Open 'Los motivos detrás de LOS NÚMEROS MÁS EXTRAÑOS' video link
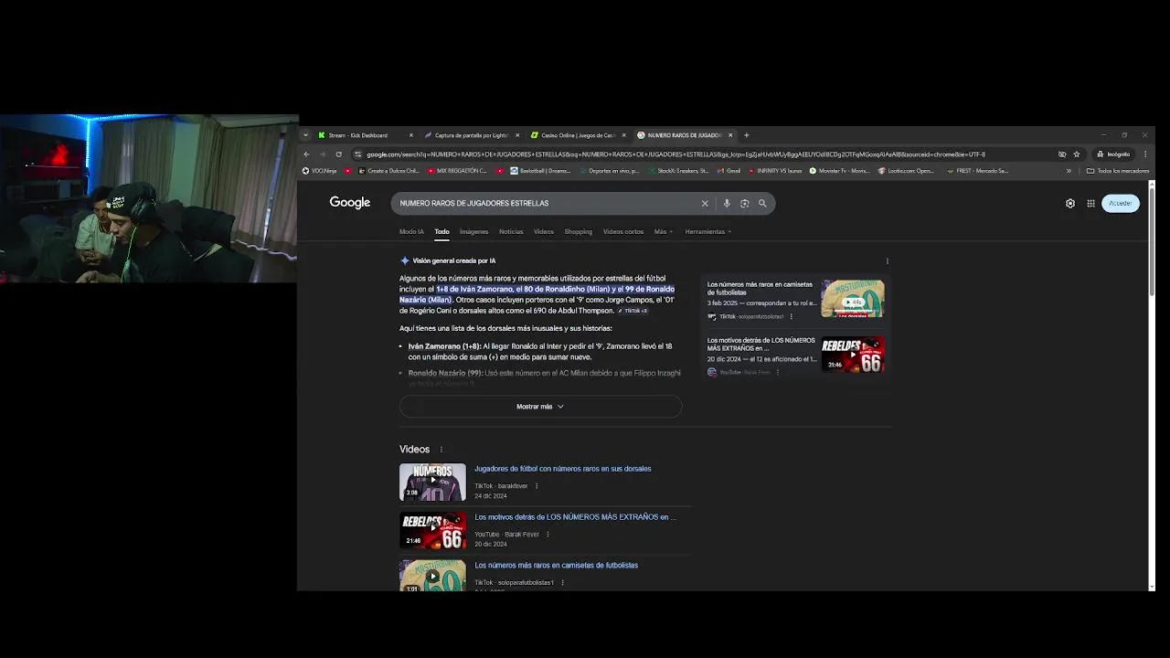Viewport: 1170px width, 658px height. (x=575, y=517)
